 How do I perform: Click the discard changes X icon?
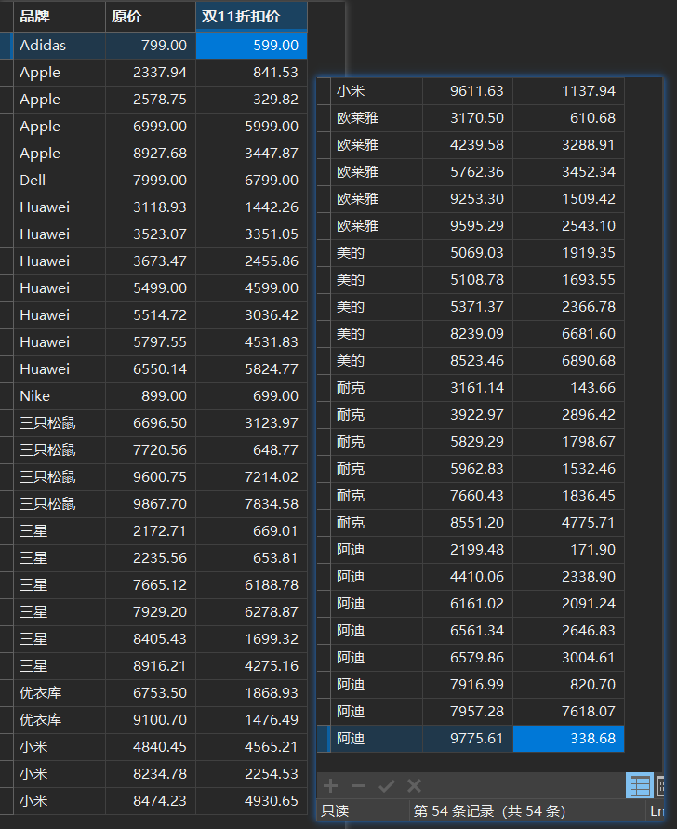click(415, 786)
